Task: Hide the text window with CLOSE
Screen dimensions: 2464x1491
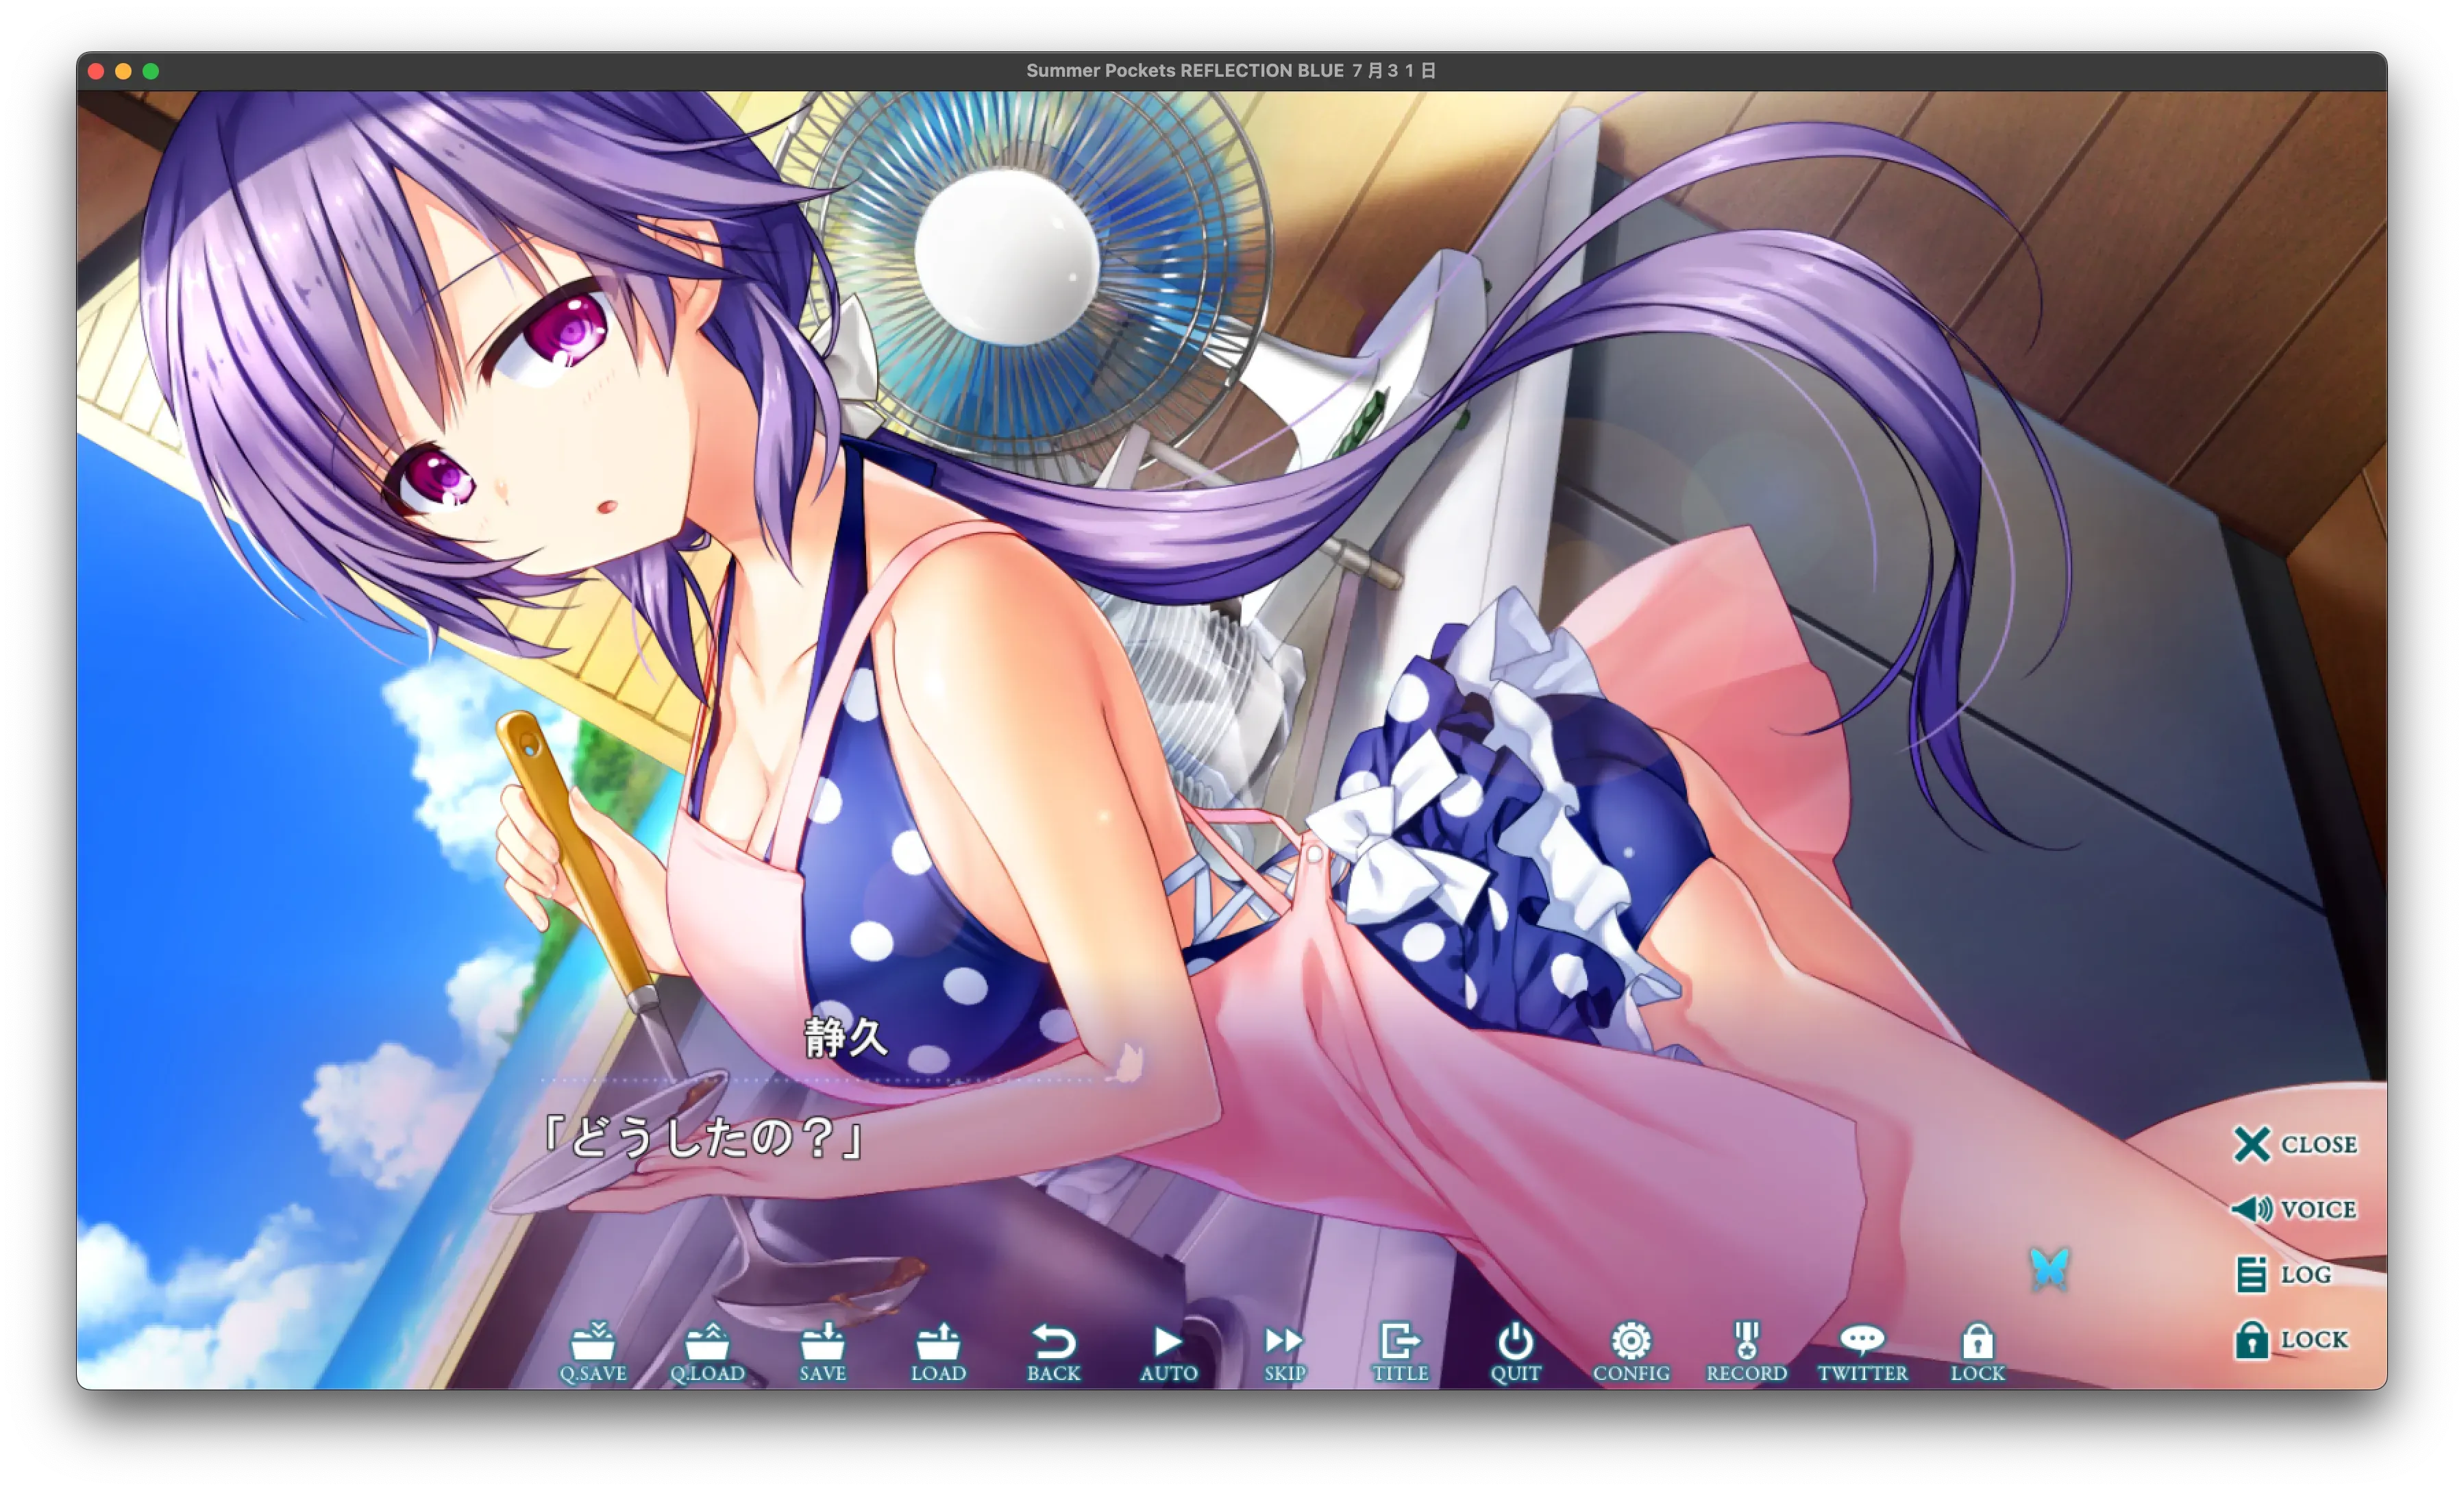Action: [2294, 1144]
